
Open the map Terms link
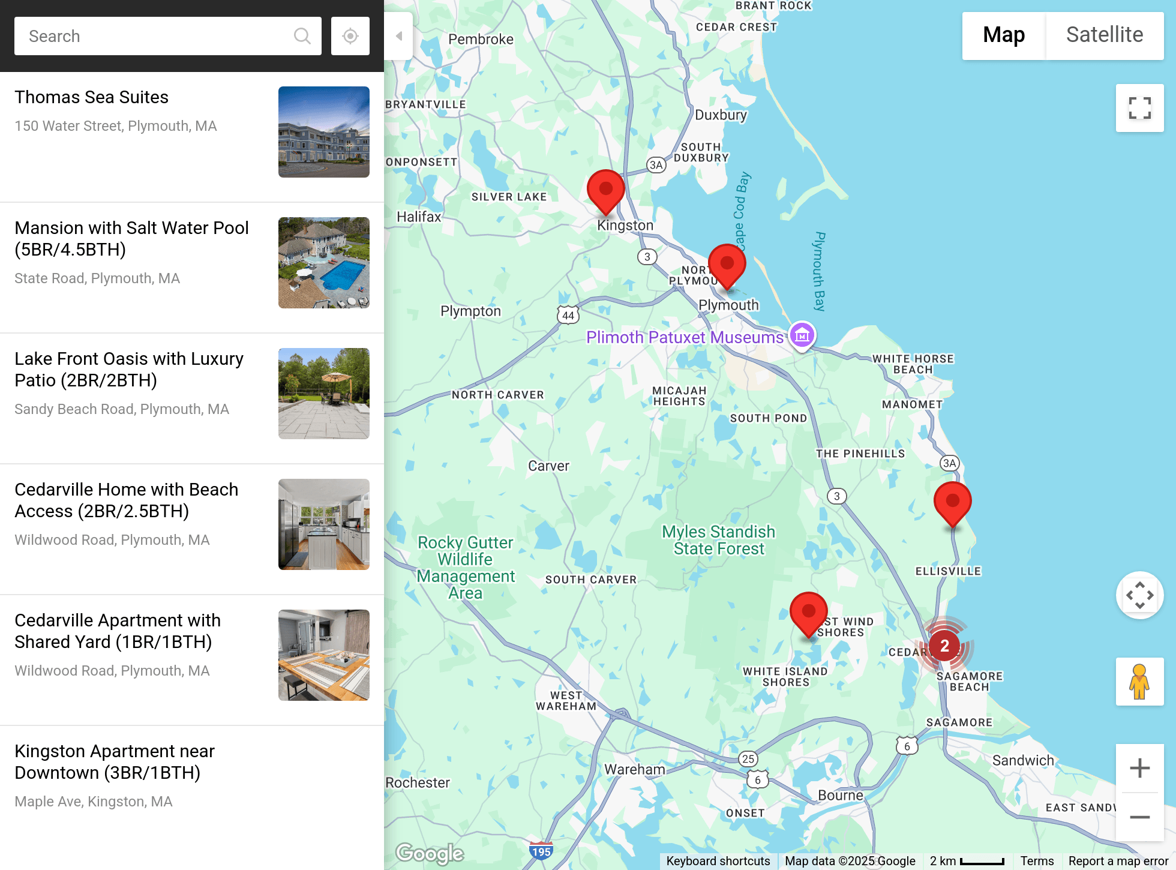click(x=1037, y=861)
